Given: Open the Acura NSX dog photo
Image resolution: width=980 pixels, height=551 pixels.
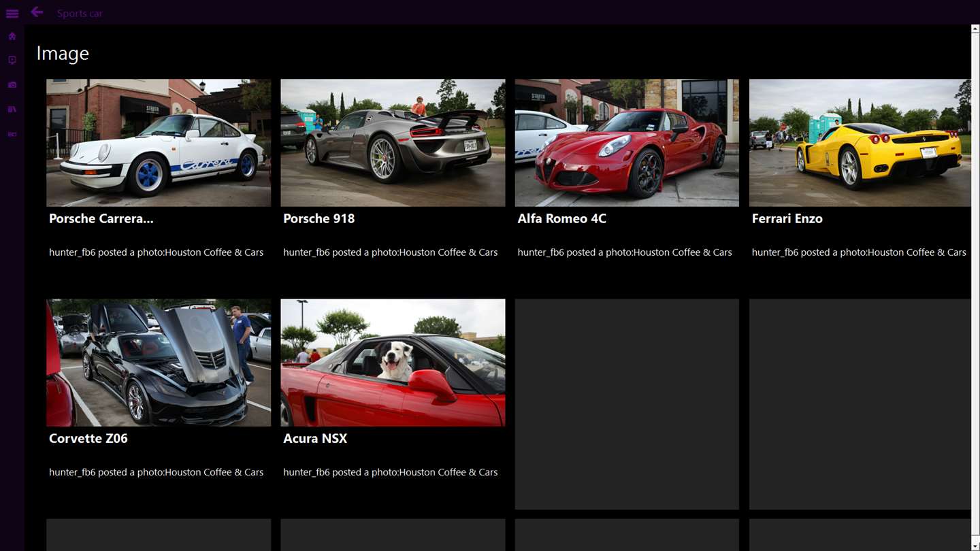Looking at the screenshot, I should pyautogui.click(x=393, y=363).
